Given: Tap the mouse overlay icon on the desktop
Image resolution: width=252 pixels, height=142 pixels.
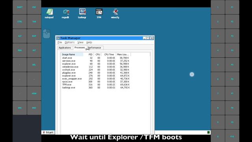Looking at the screenshot, I should [46, 34].
